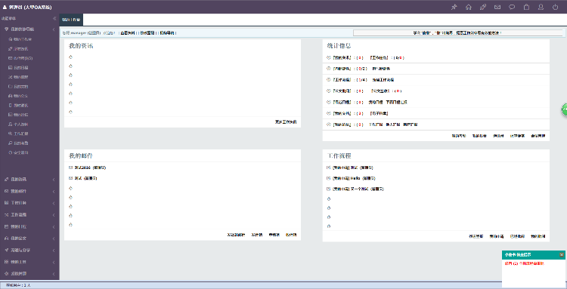Open 工作汇报 in quick navigation
Screen dimensions: 567x289
(x=21, y=134)
